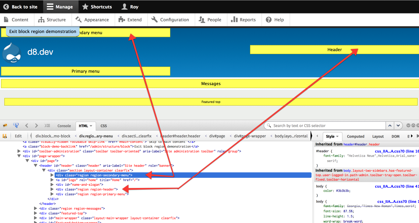The image size is (419, 223).
Task: Focus the Search by text or CSS selector field
Action: [327, 126]
